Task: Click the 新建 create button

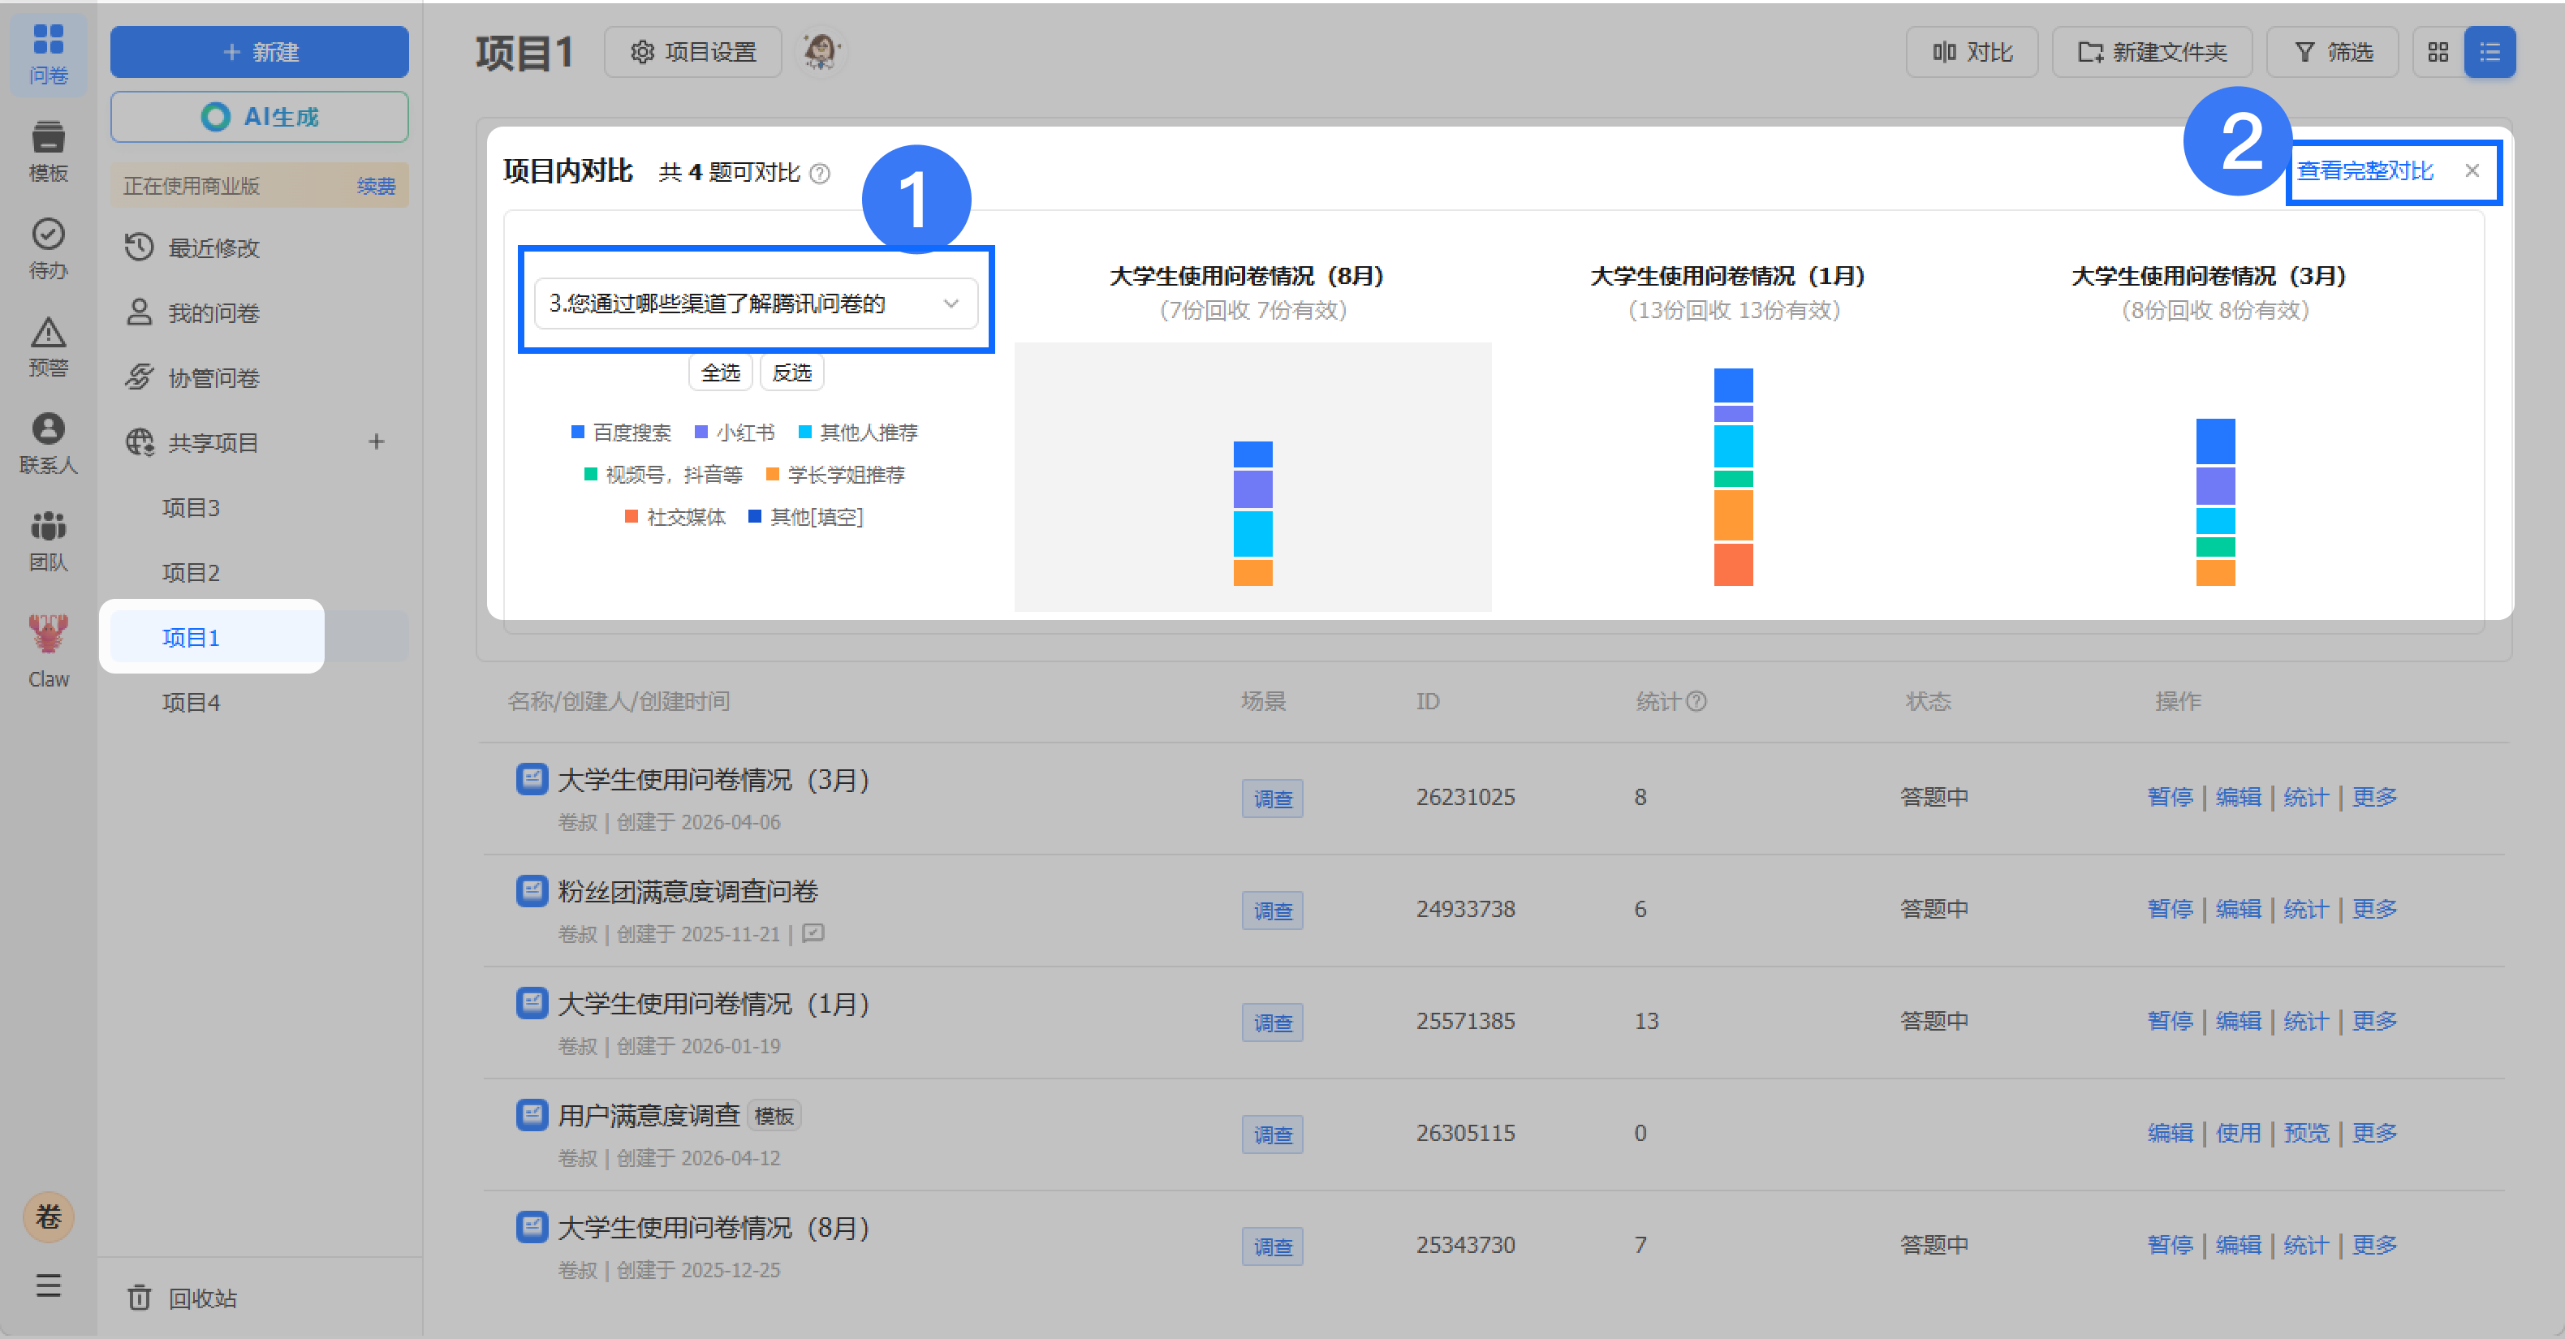Action: tap(259, 52)
